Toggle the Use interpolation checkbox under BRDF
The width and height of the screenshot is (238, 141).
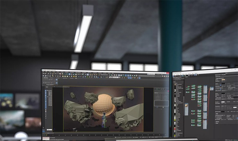[215, 117]
